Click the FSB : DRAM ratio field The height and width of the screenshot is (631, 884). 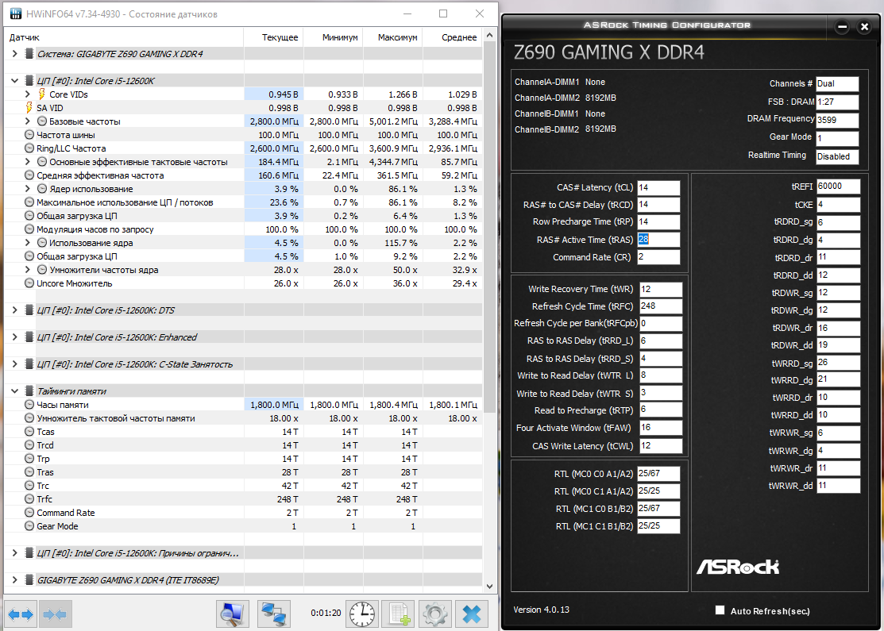click(837, 102)
